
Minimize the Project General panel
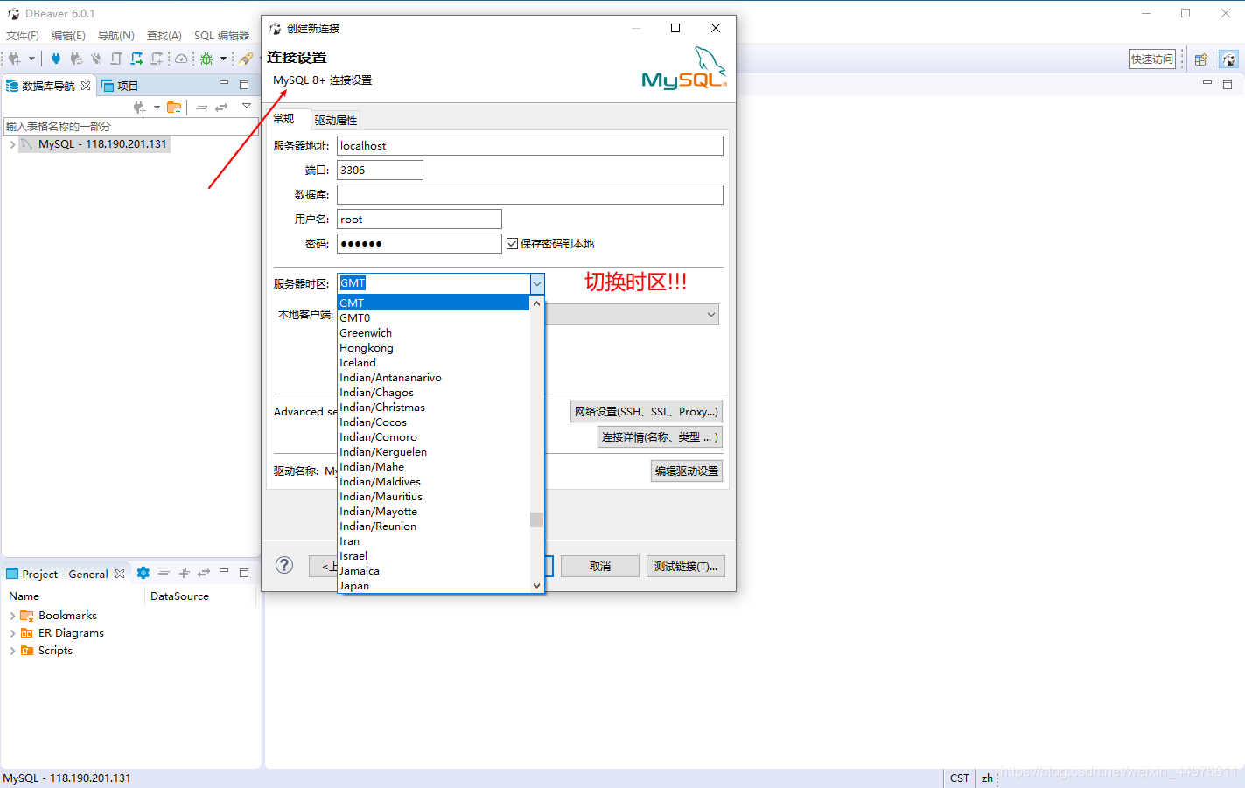tap(224, 572)
